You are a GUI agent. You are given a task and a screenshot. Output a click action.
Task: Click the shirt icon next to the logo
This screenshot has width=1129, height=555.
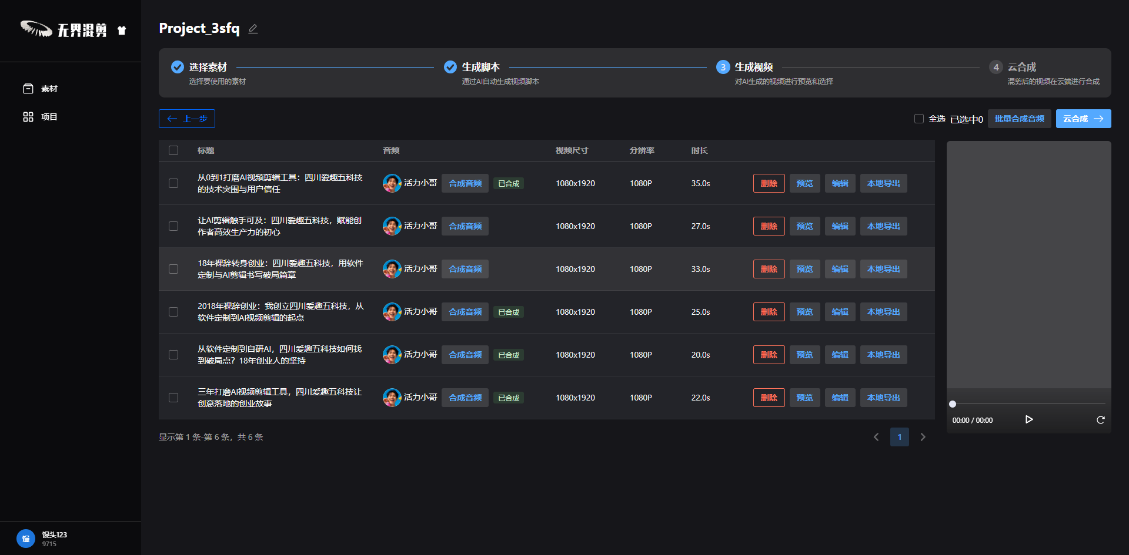point(122,31)
